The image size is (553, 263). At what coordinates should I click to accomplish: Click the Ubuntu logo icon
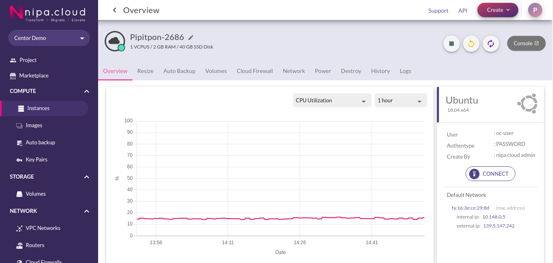click(x=527, y=104)
